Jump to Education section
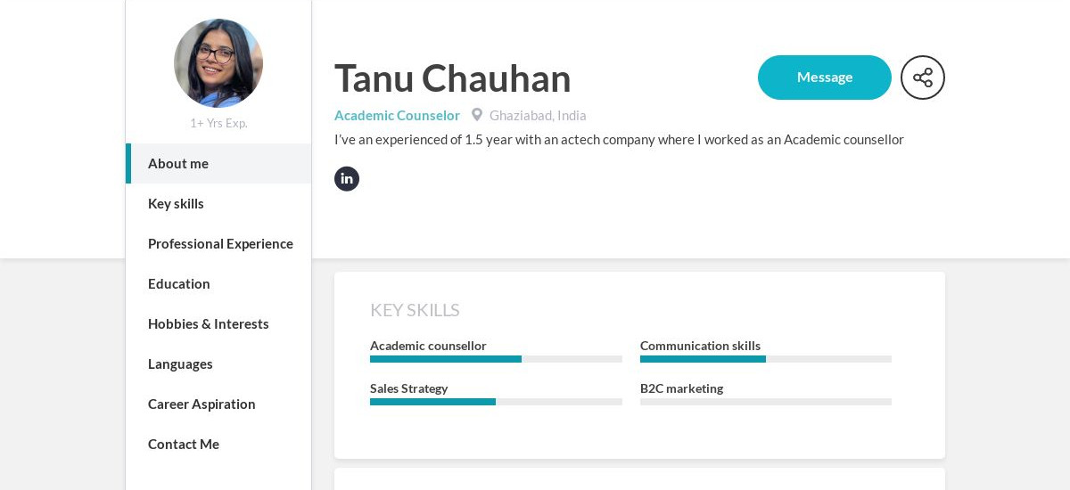The image size is (1070, 490). (179, 284)
